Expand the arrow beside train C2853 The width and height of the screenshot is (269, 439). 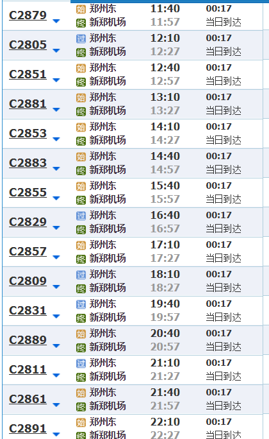[x=56, y=139]
